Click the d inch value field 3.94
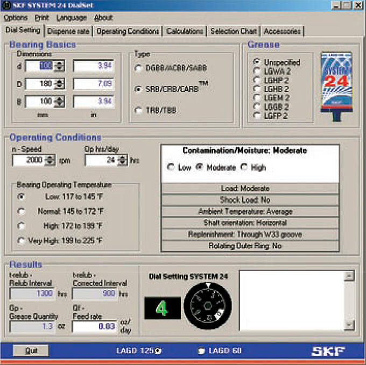Image resolution: width=366 pixels, height=365 pixels. pos(94,66)
